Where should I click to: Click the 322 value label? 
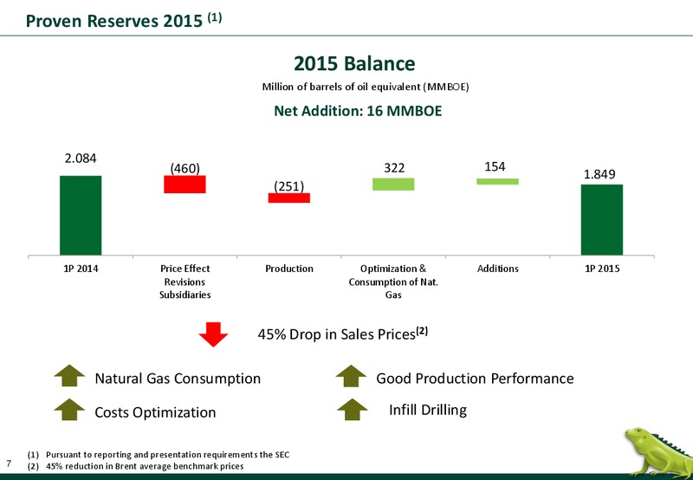click(394, 168)
